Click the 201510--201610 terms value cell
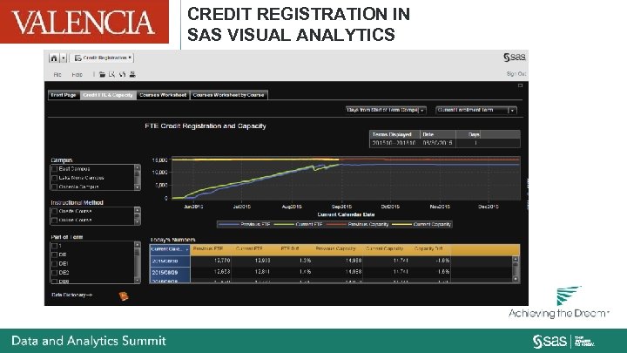627x353 pixels. point(394,143)
